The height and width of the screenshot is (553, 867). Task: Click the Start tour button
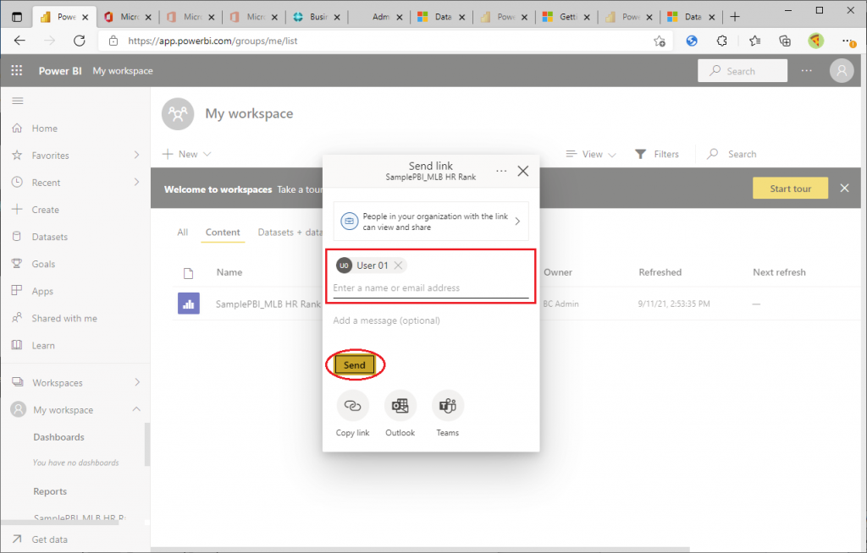(x=790, y=189)
